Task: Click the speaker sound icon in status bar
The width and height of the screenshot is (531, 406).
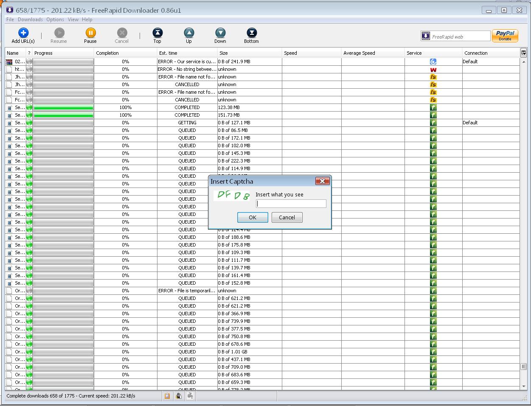Action: [x=179, y=396]
